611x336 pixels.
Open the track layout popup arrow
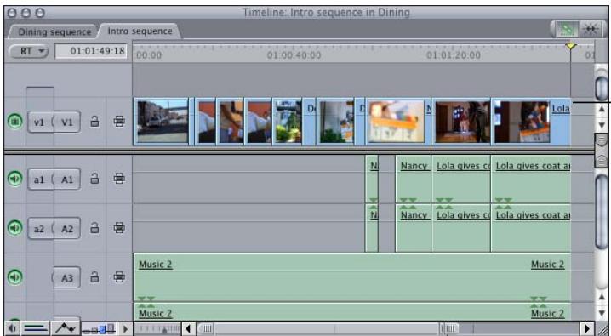(125, 329)
